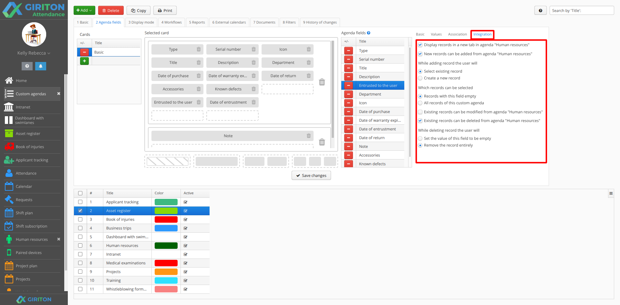Open the 4 Workflows tab
Image resolution: width=620 pixels, height=305 pixels.
tap(171, 22)
